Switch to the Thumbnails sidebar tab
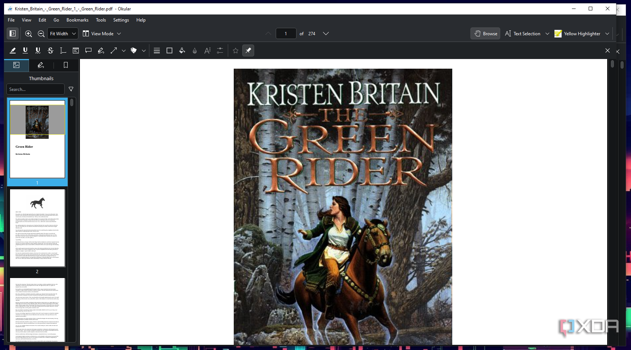 point(16,65)
